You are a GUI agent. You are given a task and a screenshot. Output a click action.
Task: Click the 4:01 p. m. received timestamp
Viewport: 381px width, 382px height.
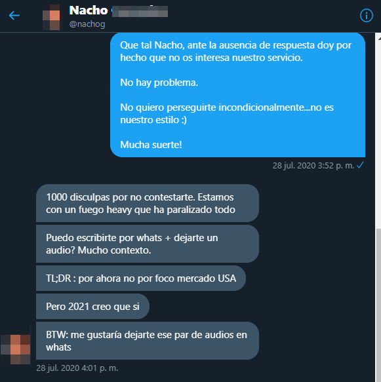click(x=77, y=368)
